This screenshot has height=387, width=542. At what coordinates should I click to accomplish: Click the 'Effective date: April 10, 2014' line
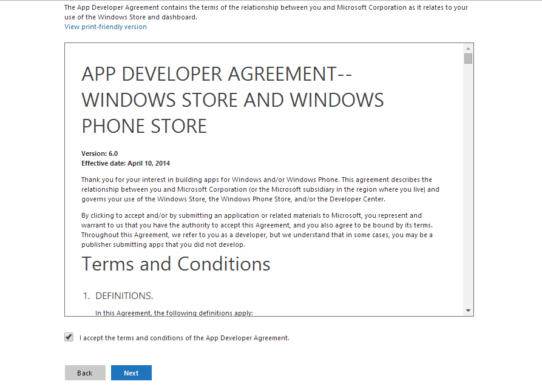[126, 163]
